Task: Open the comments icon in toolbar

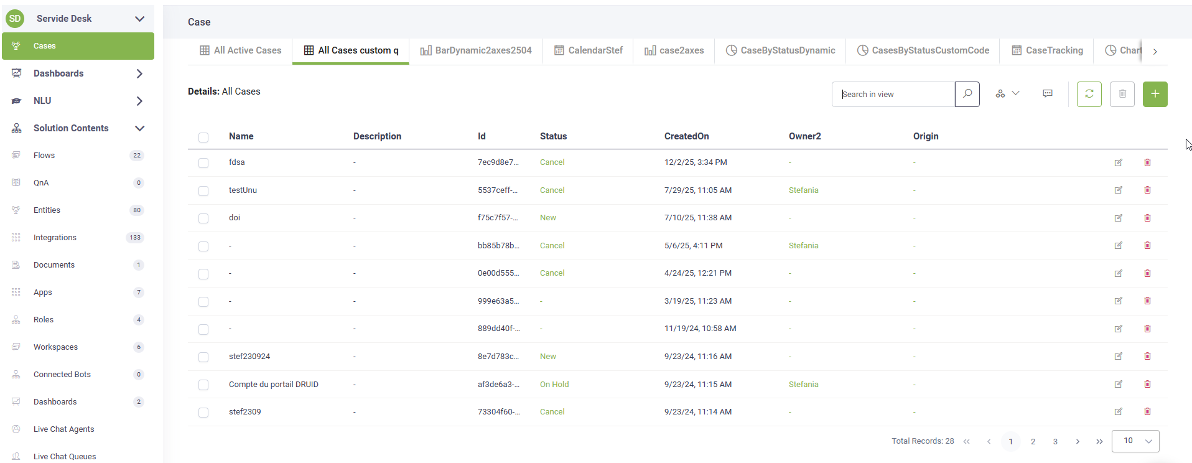Action: [x=1048, y=93]
